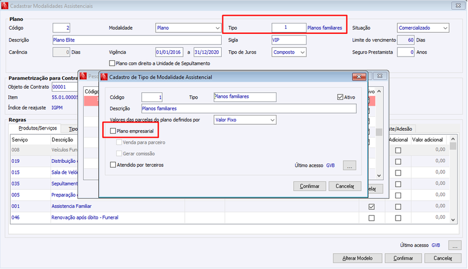This screenshot has height=269, width=468.
Task: Toggle Atendido por terceiros checkbox
Action: click(113, 165)
